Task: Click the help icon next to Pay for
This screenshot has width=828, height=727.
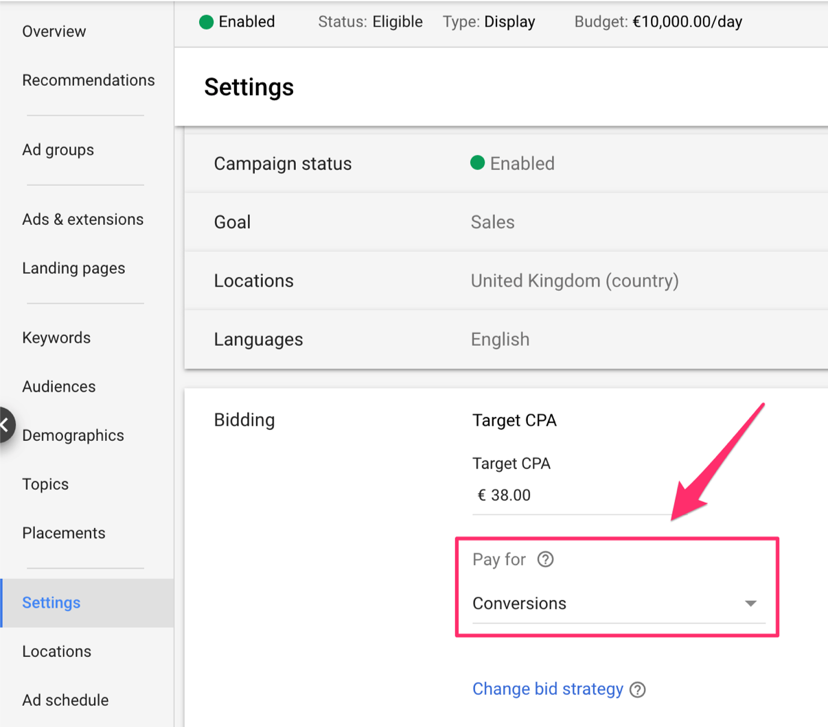Action: [x=546, y=560]
